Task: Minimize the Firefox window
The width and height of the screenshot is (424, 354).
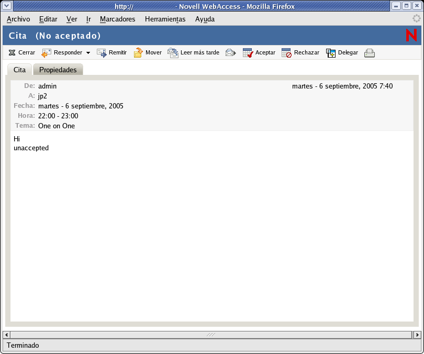Action: click(x=396, y=6)
